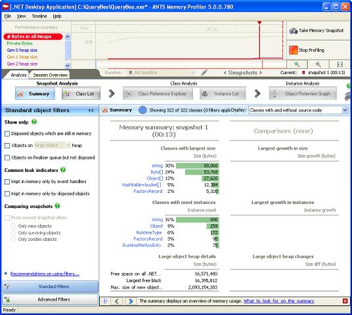
Task: Click the red timeline snapshot marker
Action: pos(259,23)
